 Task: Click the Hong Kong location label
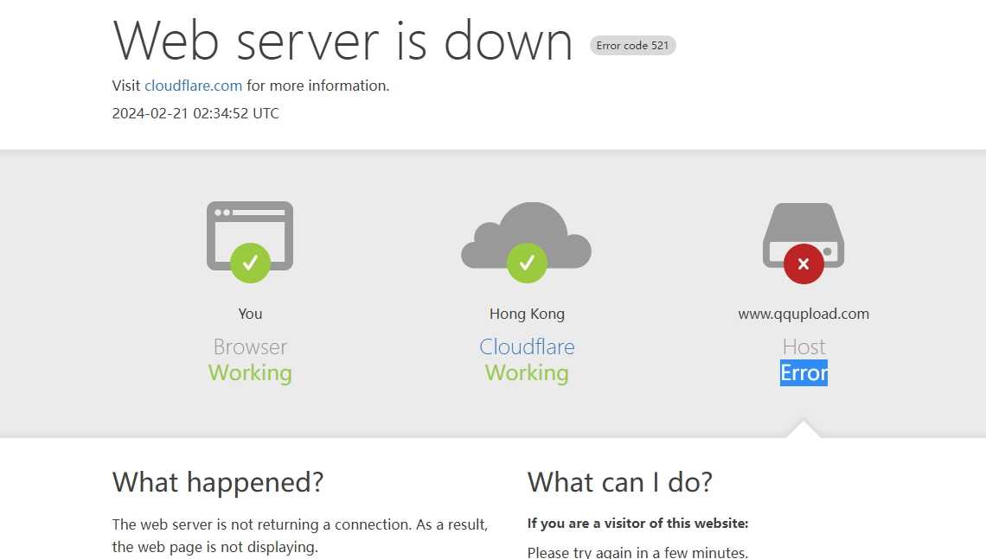click(527, 314)
